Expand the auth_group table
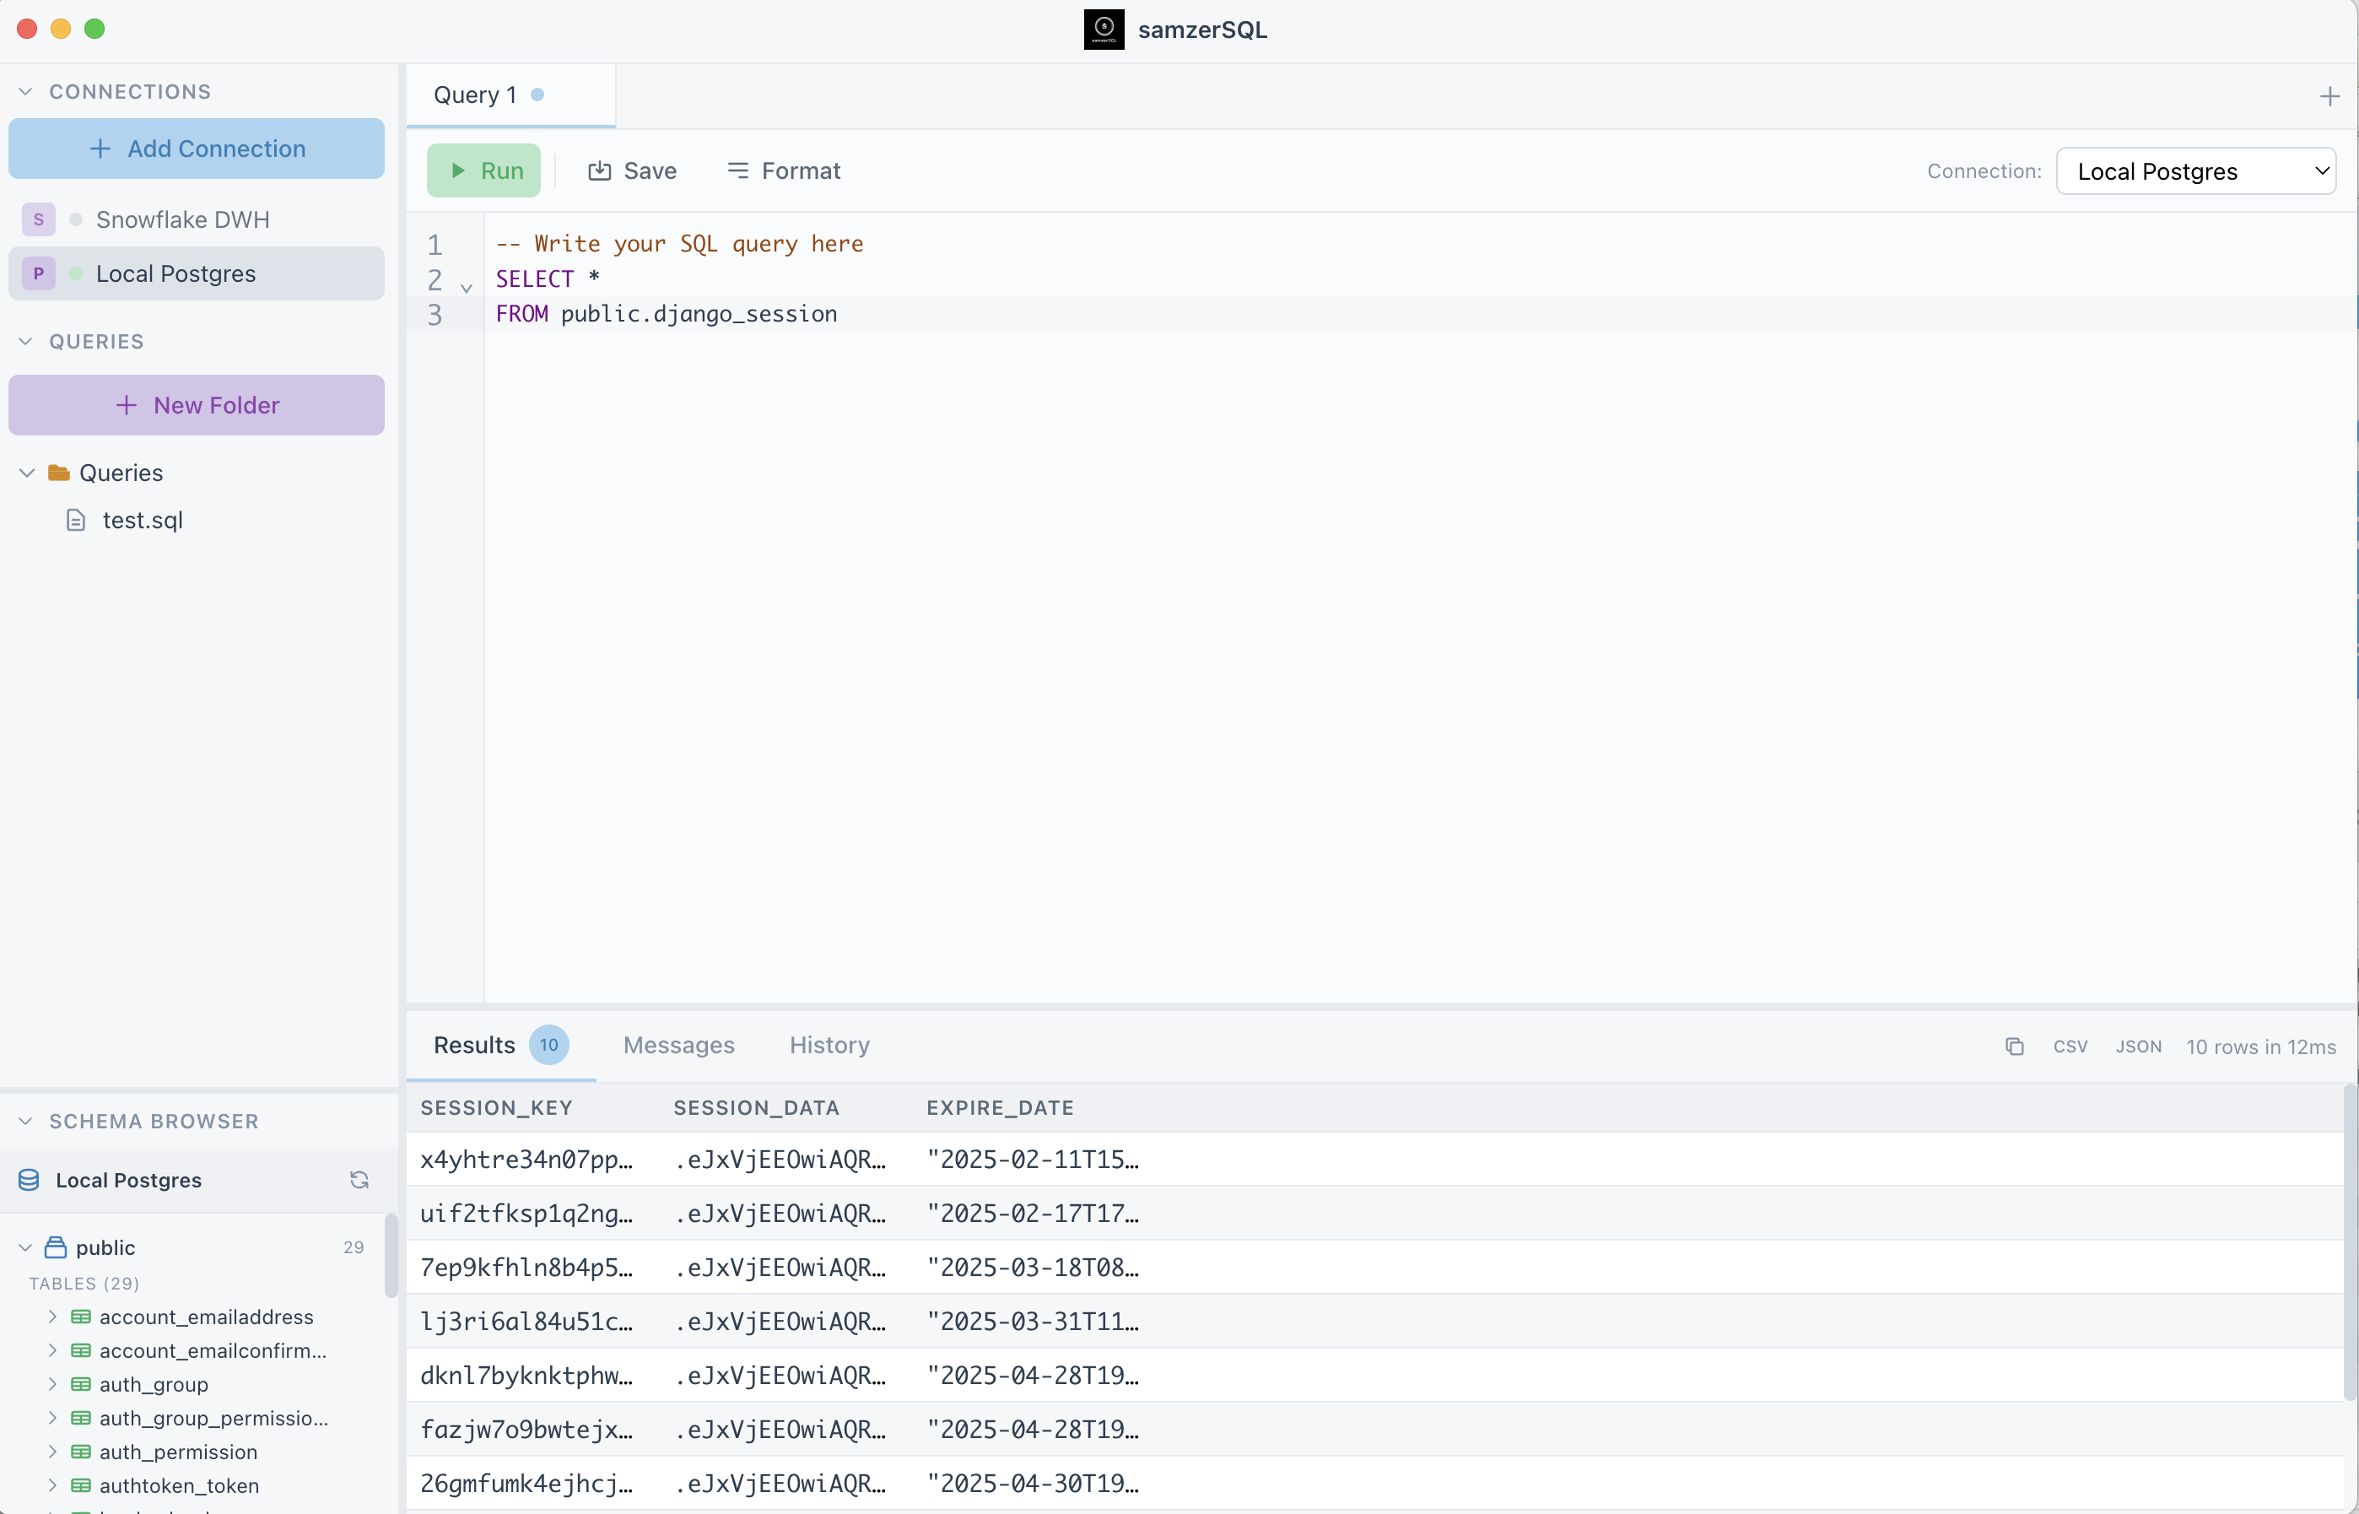Screen dimensions: 2359x1514 coord(53,1384)
